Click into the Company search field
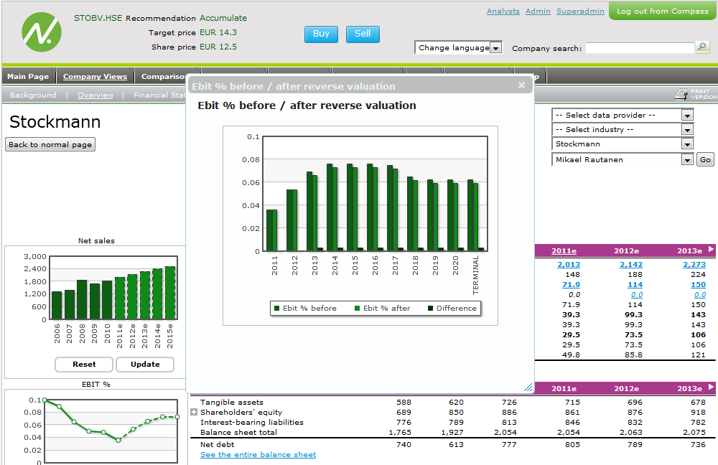The height and width of the screenshot is (465, 718). 640,48
